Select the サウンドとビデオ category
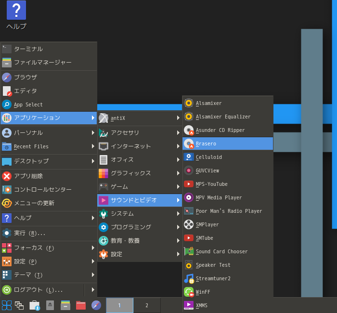This screenshot has height=313, width=337. coord(140,200)
